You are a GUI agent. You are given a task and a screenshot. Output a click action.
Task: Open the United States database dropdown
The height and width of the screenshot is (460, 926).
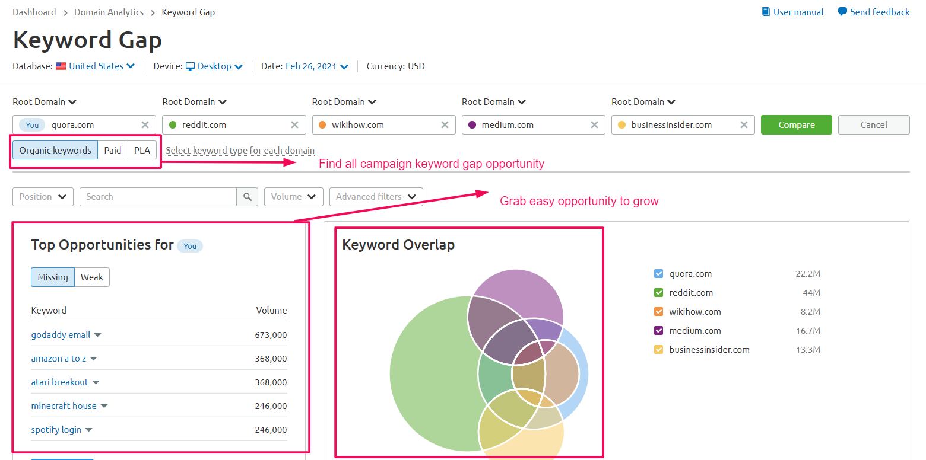102,66
